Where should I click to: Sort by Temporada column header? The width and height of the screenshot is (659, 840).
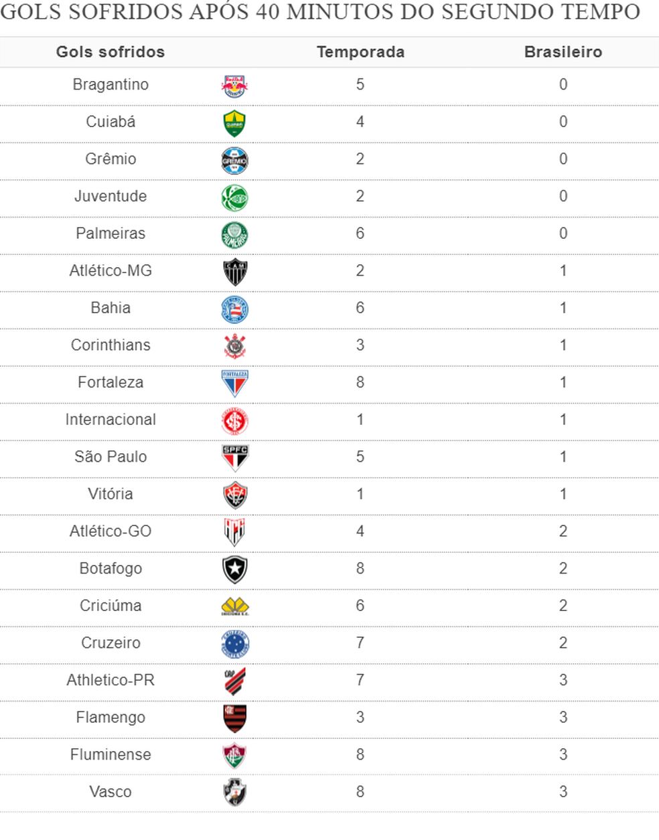(360, 52)
